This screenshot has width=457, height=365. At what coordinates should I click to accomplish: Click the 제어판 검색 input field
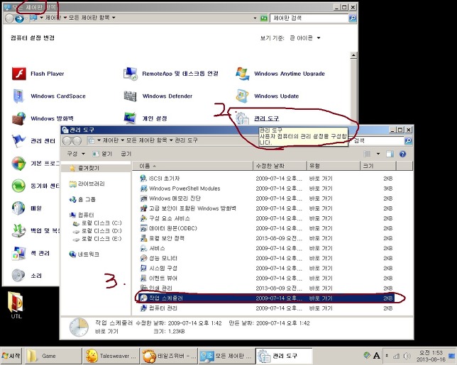309,18
